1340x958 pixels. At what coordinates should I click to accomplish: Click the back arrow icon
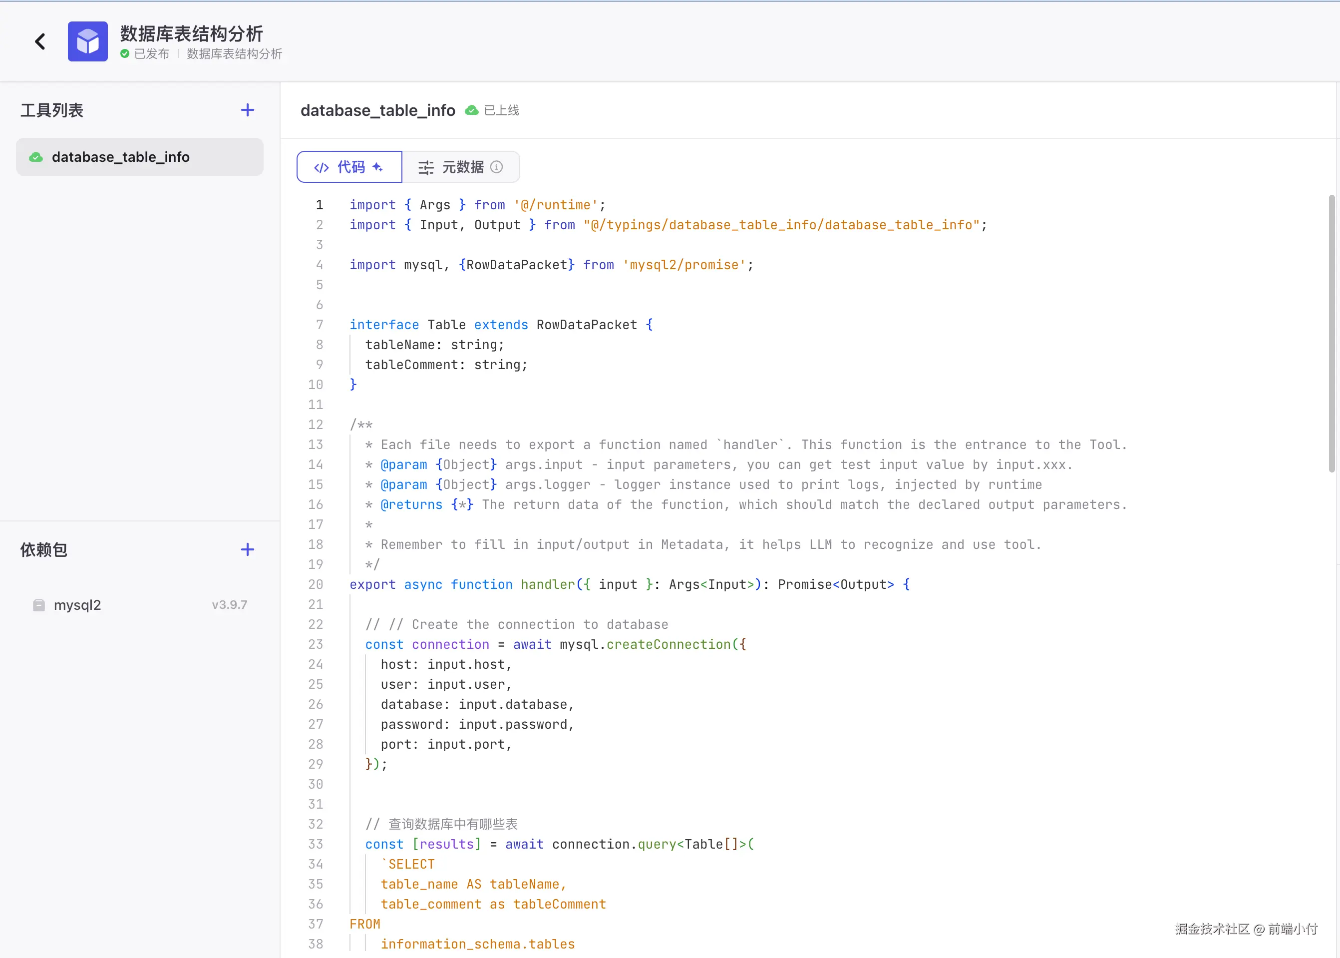tap(40, 41)
